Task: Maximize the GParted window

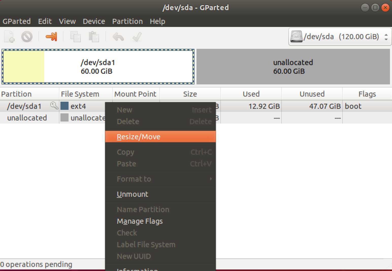Action: 375,8
